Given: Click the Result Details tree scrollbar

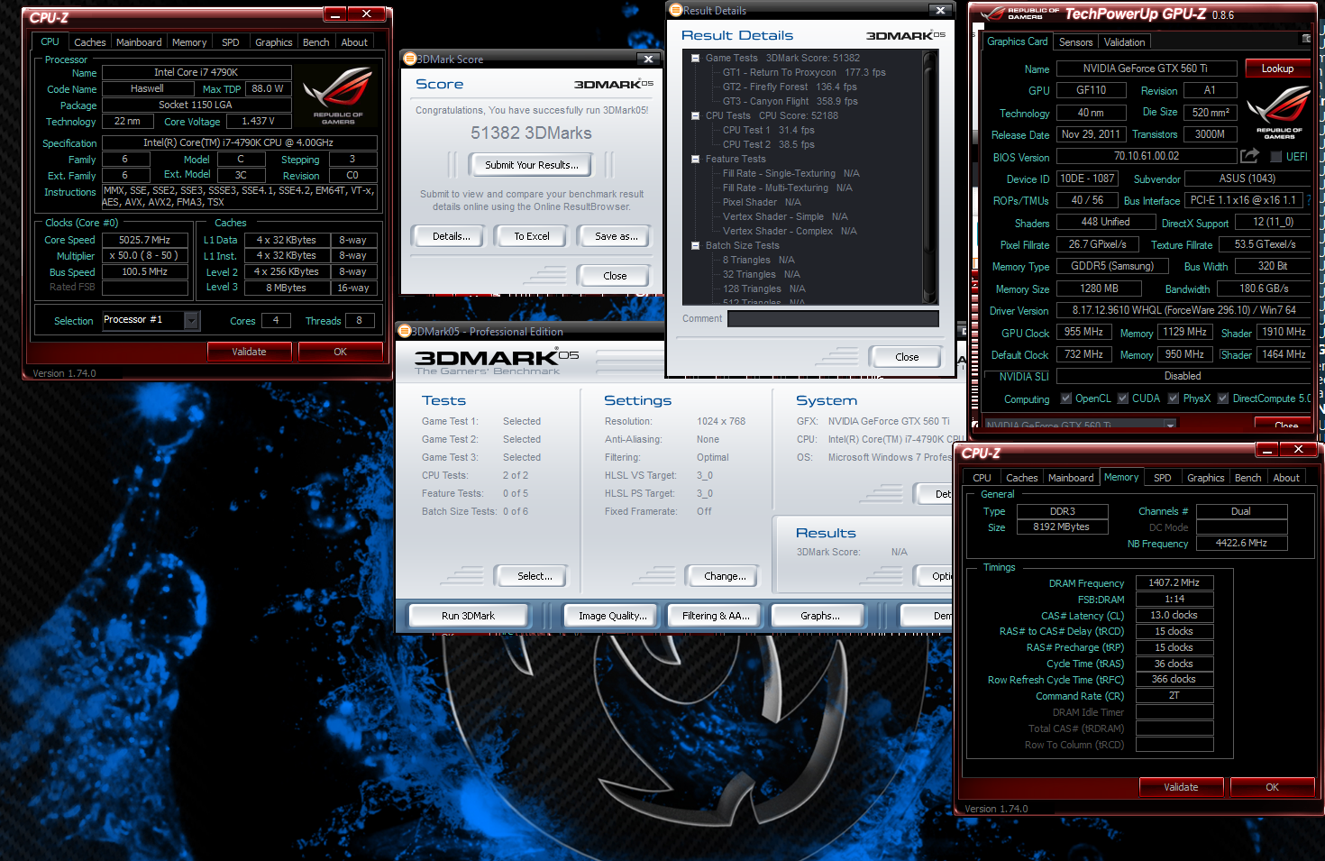Looking at the screenshot, I should tap(930, 177).
